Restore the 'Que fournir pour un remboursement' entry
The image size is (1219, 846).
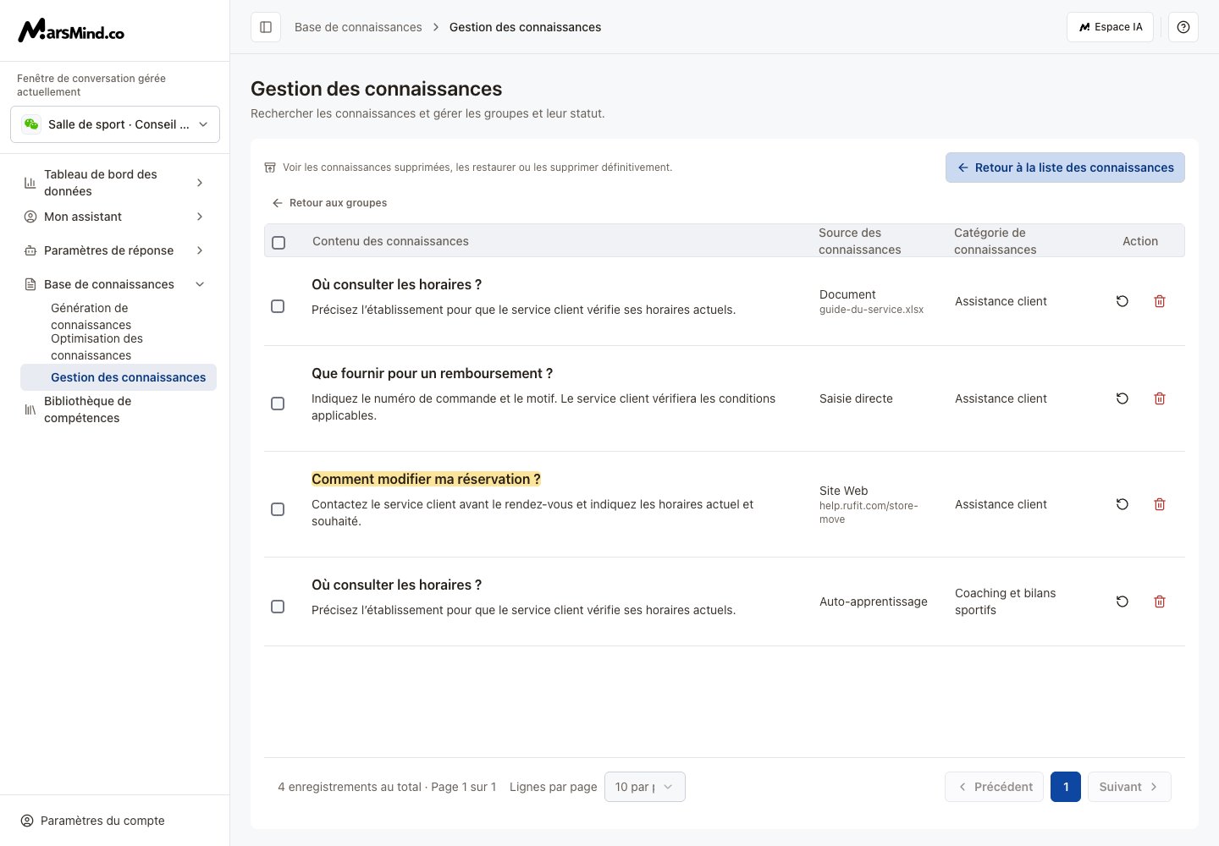click(1122, 398)
